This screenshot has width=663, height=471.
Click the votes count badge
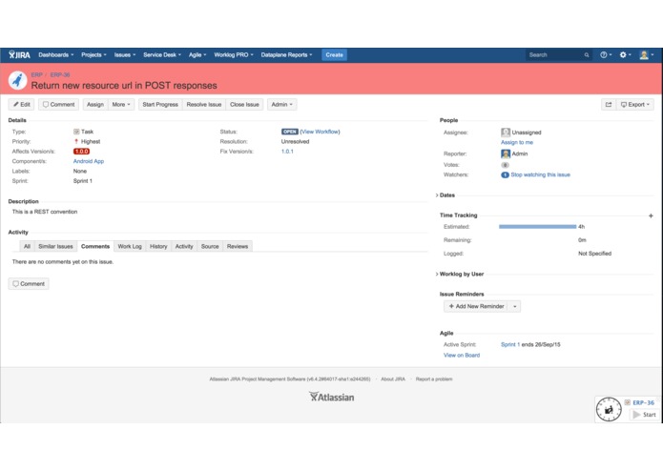tap(505, 165)
